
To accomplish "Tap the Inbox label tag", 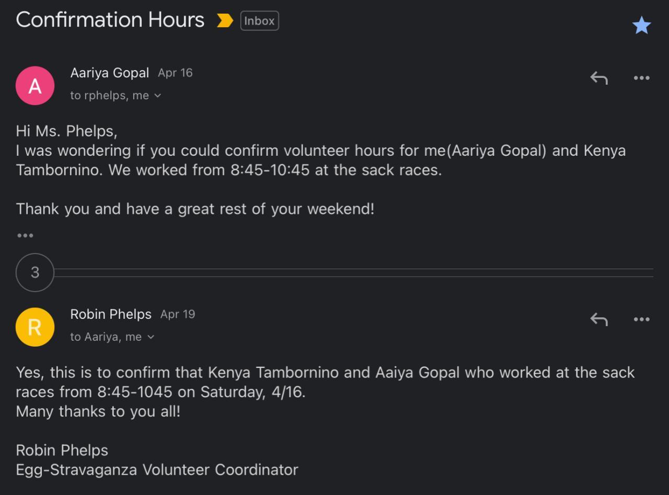I will coord(259,21).
